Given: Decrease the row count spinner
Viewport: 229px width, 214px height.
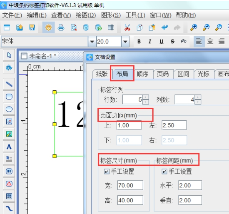Looking at the screenshot, I should pos(145,102).
